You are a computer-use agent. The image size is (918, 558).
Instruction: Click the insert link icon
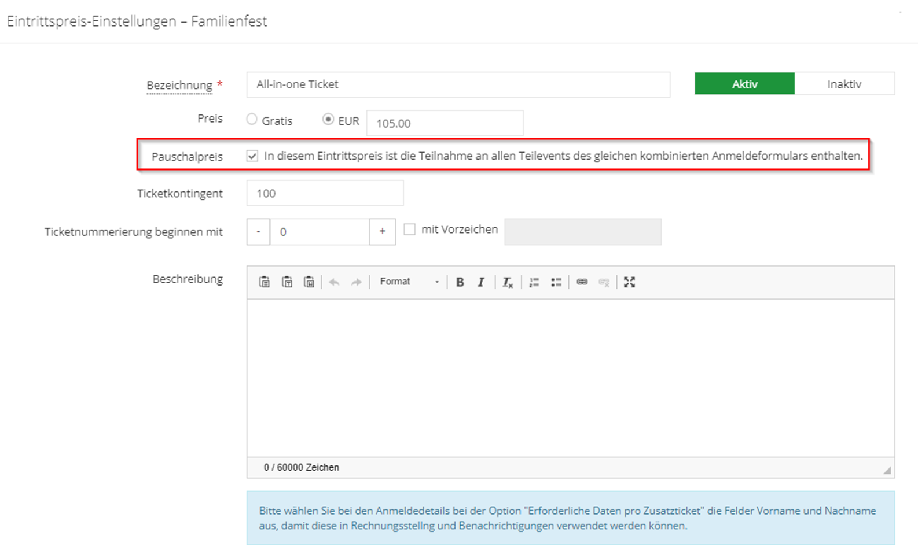(582, 282)
